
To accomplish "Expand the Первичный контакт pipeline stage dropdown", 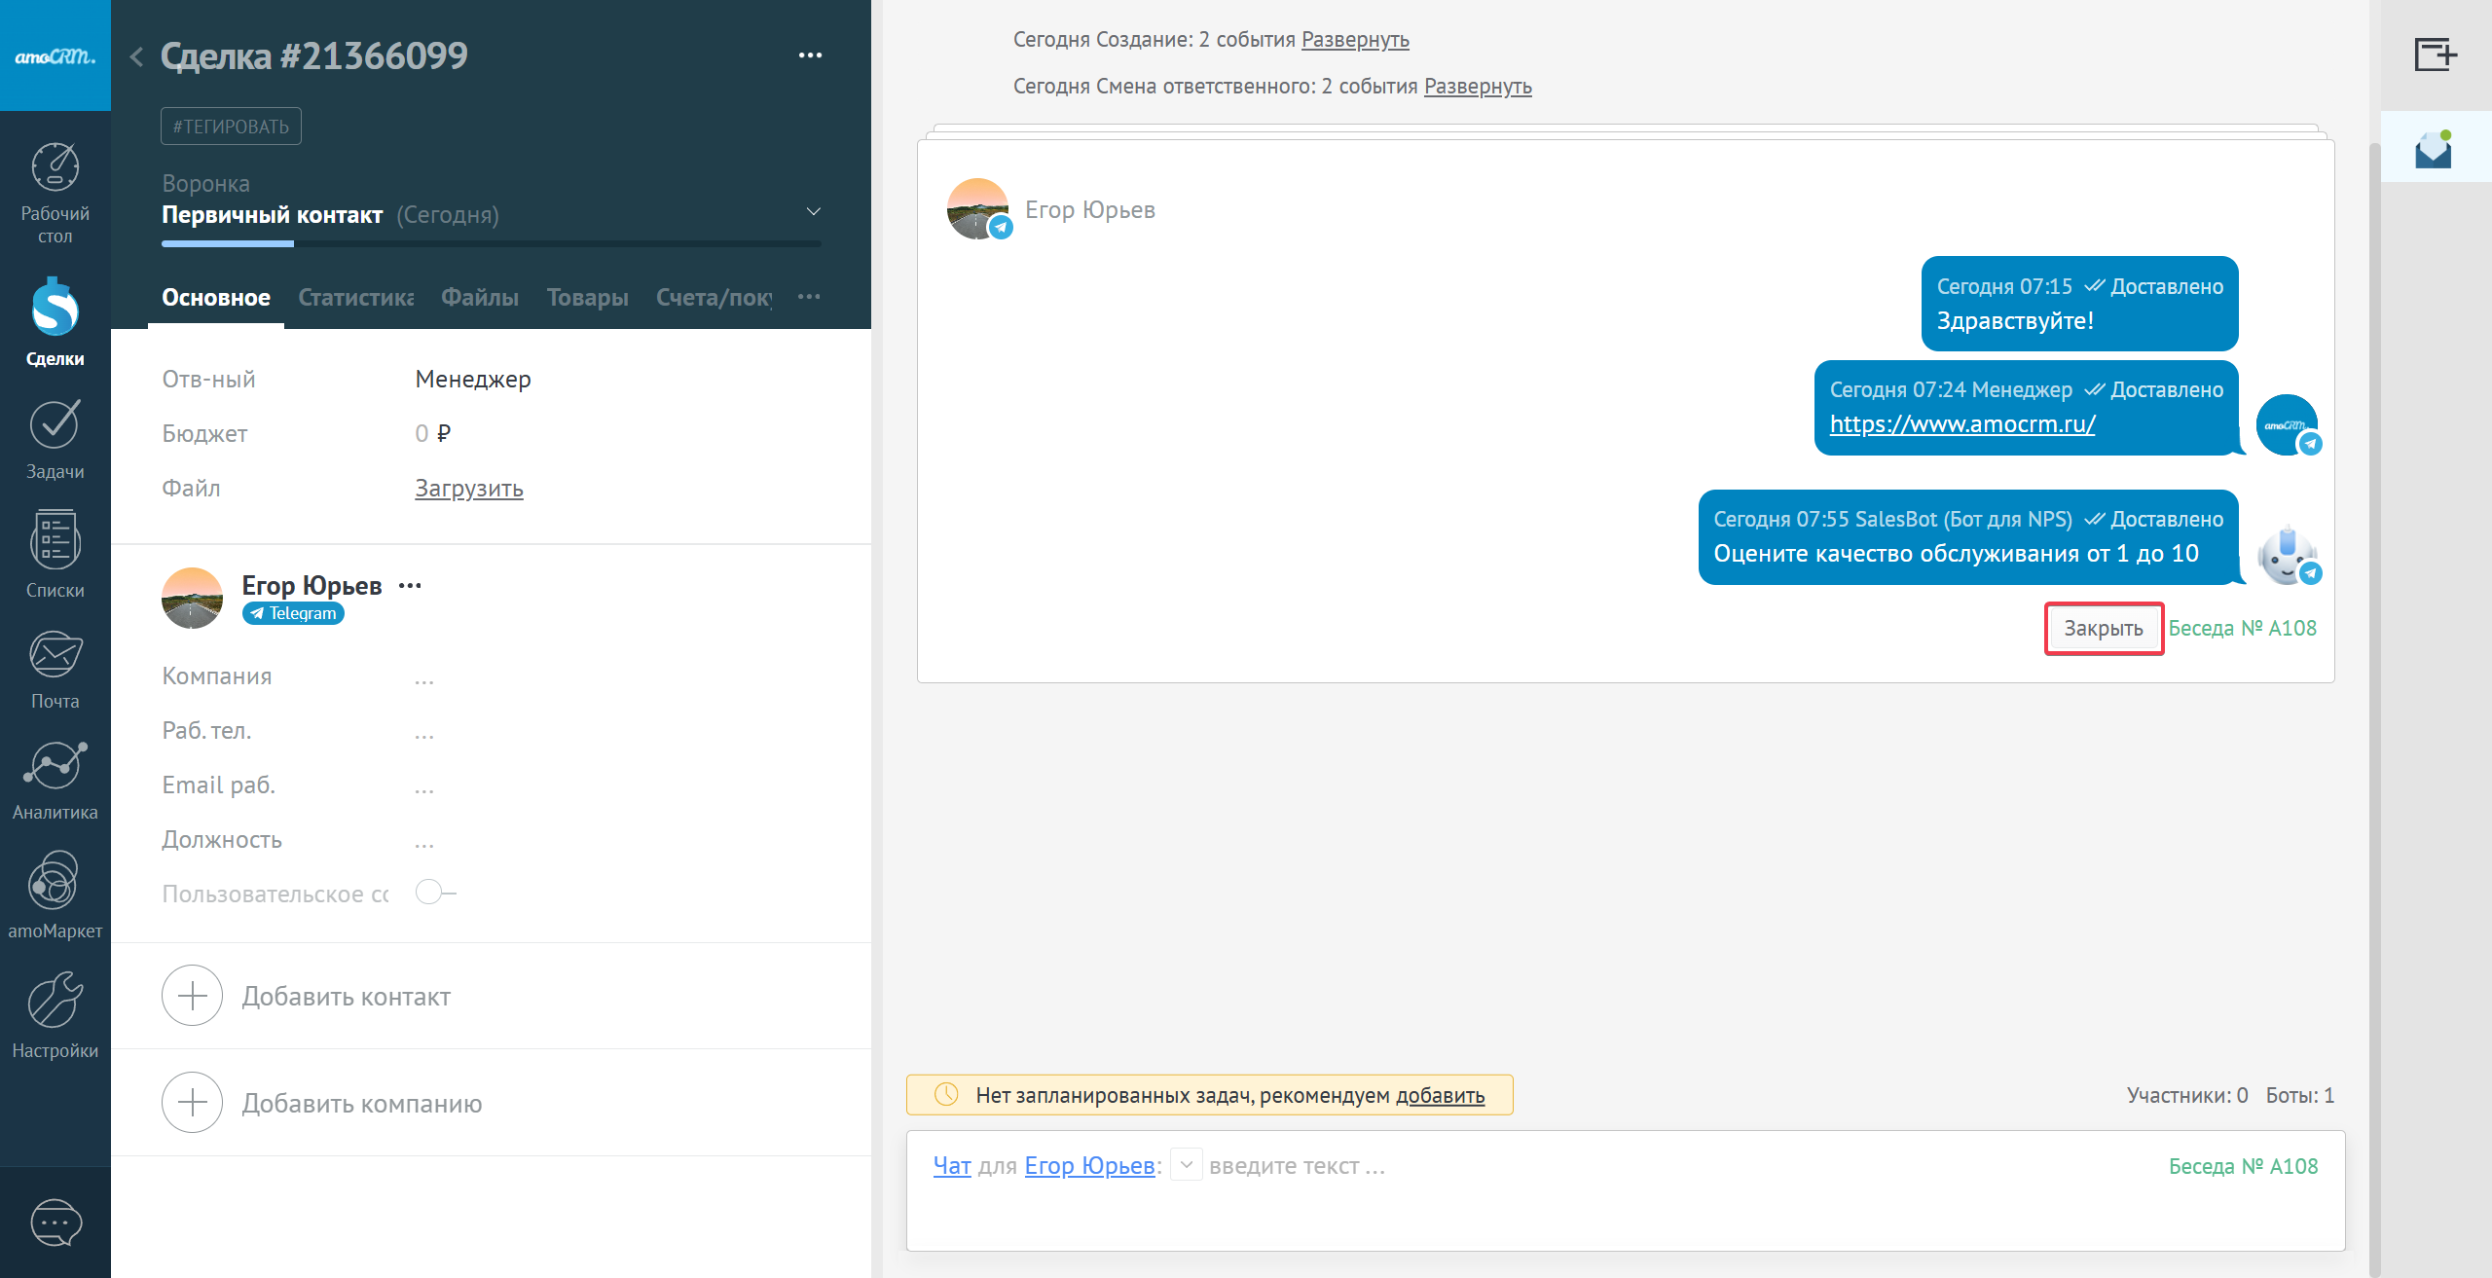I will point(813,212).
